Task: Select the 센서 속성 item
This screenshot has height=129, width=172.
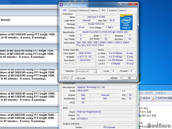Action: pyautogui.click(x=143, y=108)
